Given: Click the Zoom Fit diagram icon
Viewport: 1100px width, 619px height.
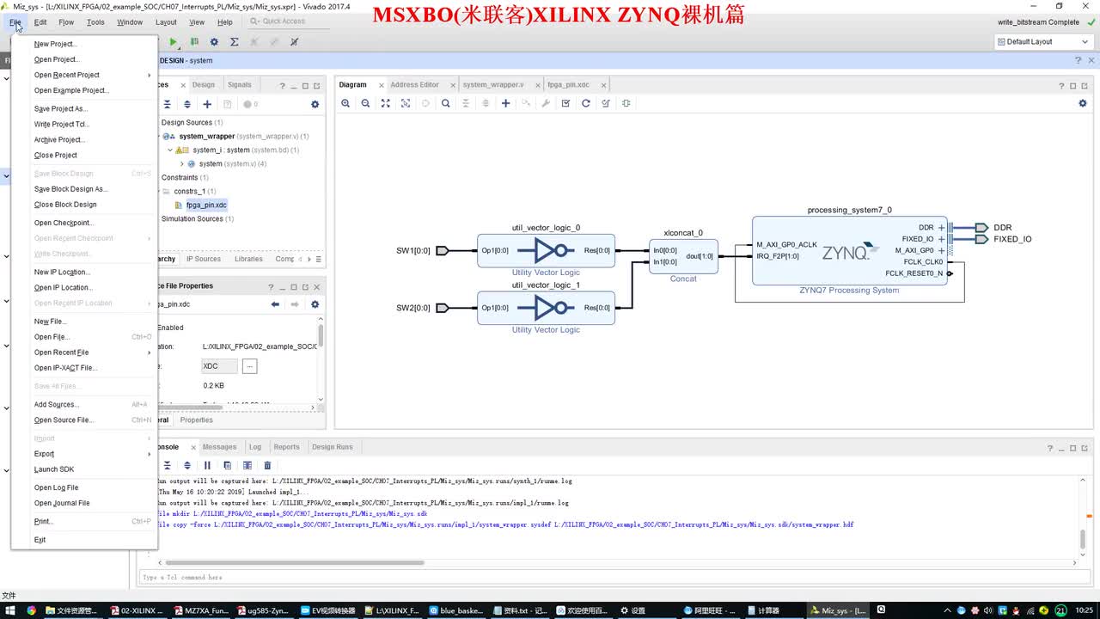Looking at the screenshot, I should click(385, 103).
